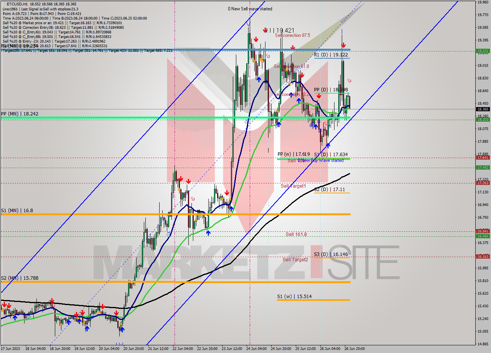This screenshot has width=491, height=353.
Task: Click the 'Entry -23: 20.143' line
Action: 54,41
